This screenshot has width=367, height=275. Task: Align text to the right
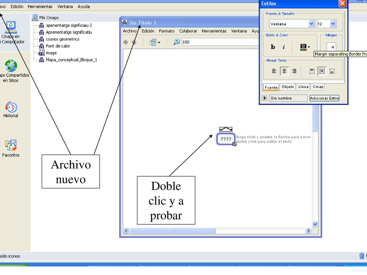click(294, 71)
